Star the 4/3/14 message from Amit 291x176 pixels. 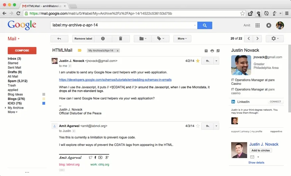click(198, 126)
